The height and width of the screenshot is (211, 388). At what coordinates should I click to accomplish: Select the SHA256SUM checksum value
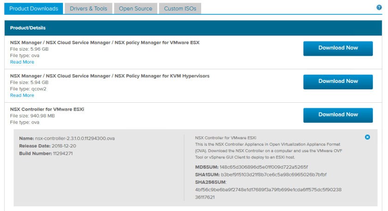click(x=268, y=193)
